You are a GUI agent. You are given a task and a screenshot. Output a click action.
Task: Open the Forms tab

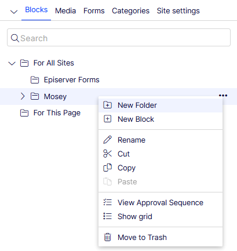94,11
